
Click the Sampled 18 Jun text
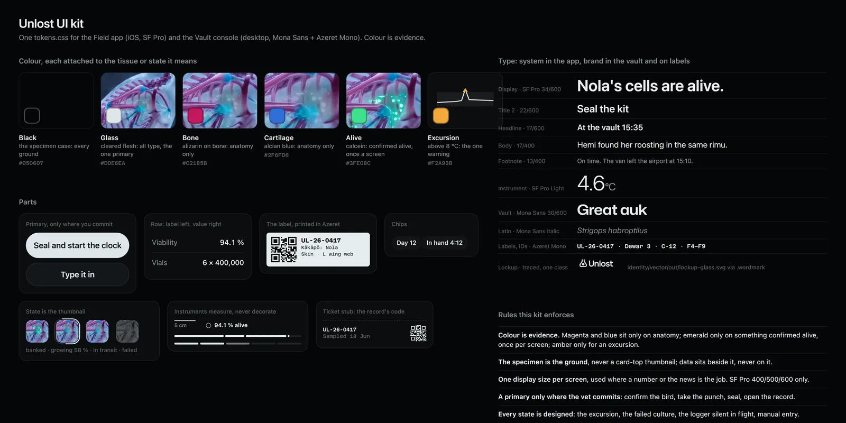click(x=346, y=336)
